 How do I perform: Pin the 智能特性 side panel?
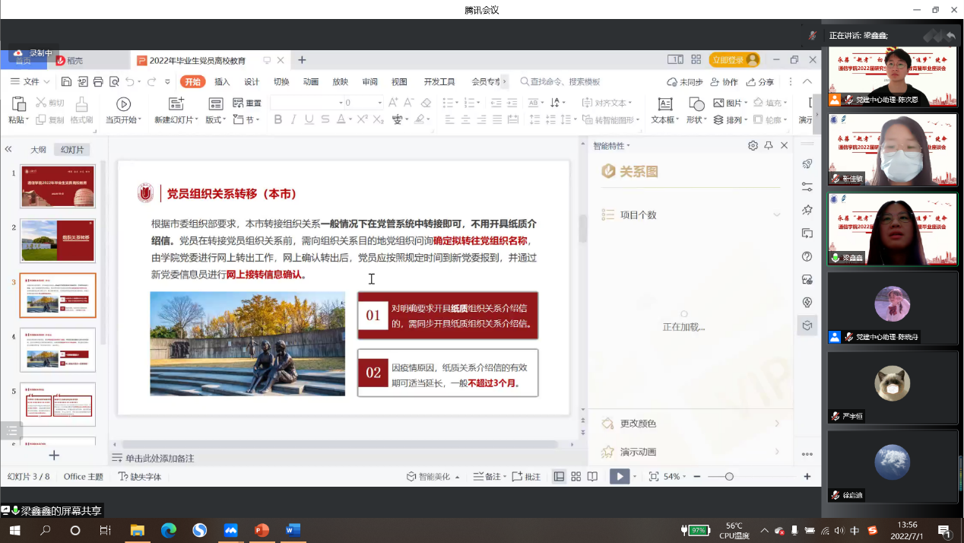click(x=769, y=145)
